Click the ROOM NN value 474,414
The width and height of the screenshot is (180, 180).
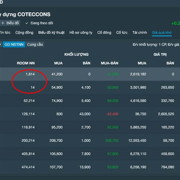(x=28, y=167)
